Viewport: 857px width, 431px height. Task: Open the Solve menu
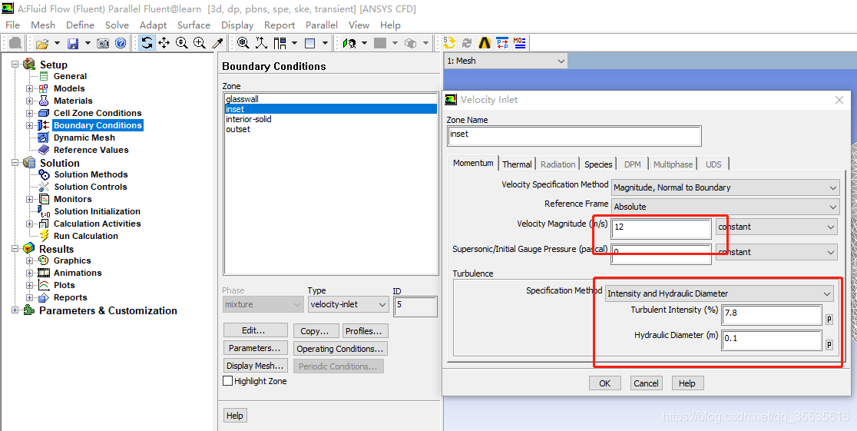[x=117, y=25]
